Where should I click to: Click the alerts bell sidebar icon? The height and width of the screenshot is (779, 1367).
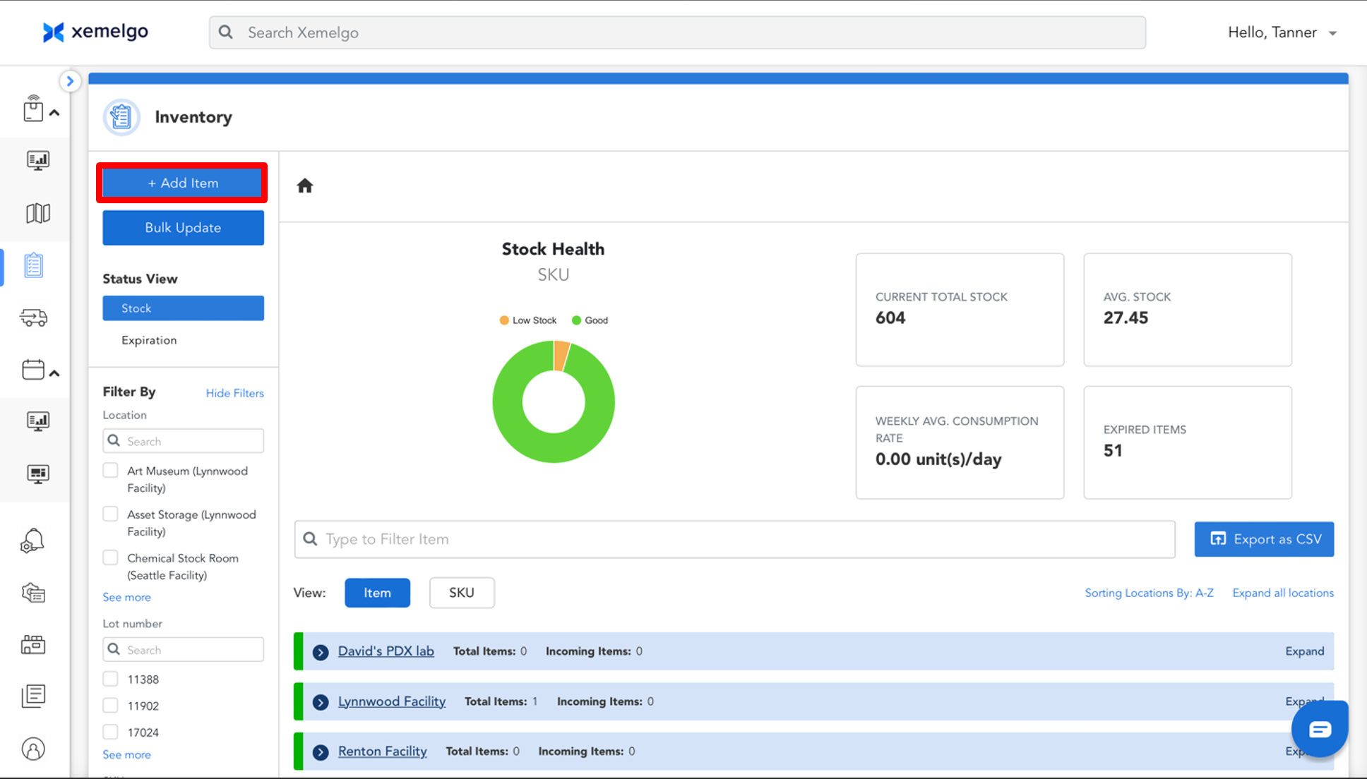click(32, 541)
